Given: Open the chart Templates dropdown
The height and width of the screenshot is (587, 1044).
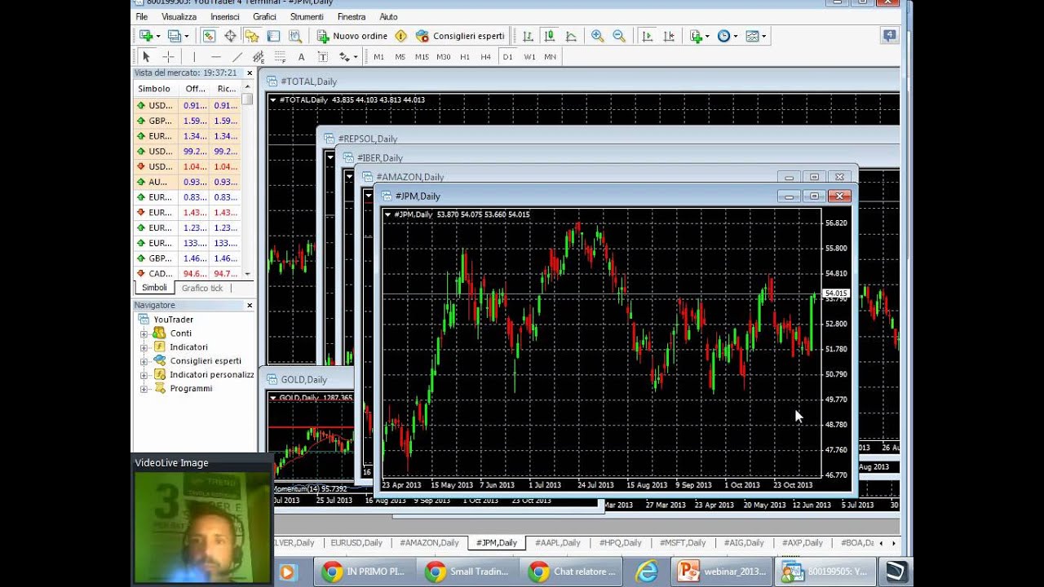Looking at the screenshot, I should pyautogui.click(x=755, y=36).
